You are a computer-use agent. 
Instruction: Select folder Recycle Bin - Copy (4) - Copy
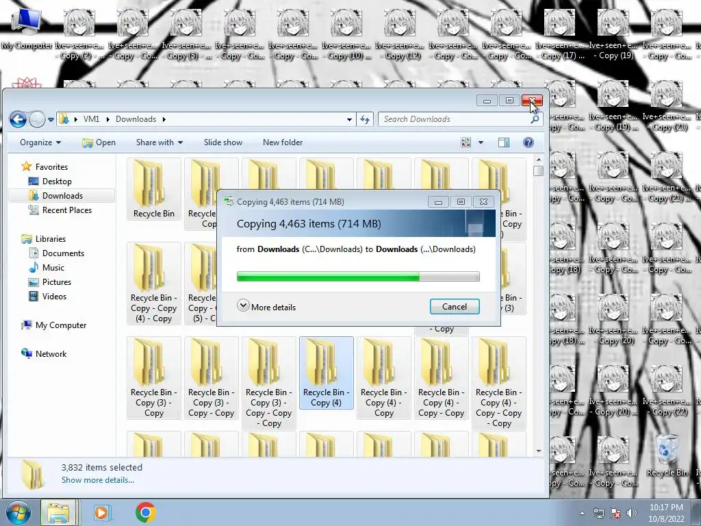(384, 378)
